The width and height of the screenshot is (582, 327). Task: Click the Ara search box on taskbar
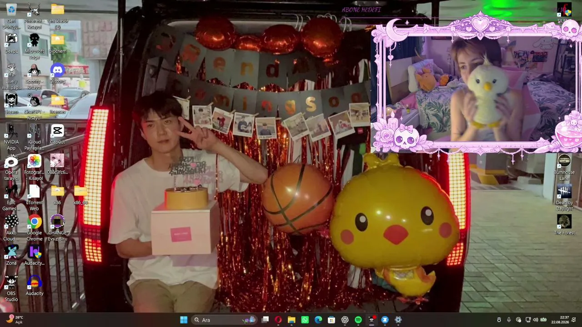pyautogui.click(x=225, y=320)
